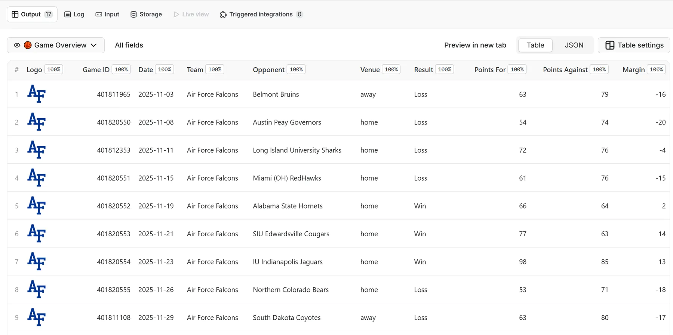The height and width of the screenshot is (335, 673).
Task: Click the Table settings grid icon
Action: click(x=610, y=45)
